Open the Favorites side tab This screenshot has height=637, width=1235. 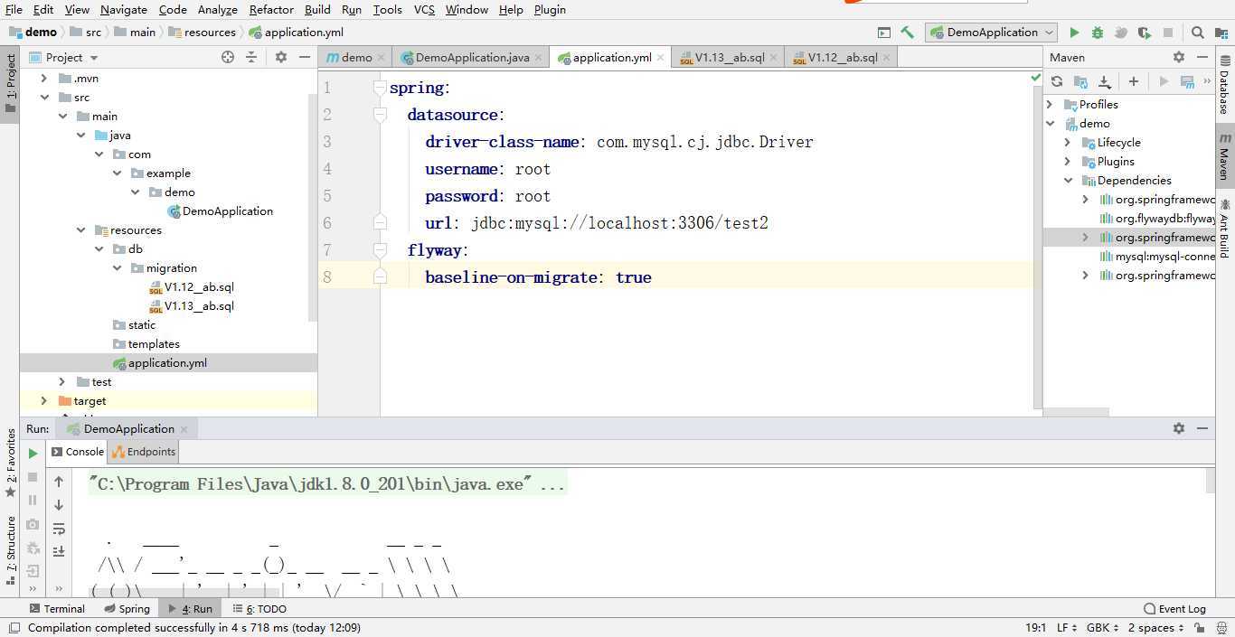coord(11,463)
